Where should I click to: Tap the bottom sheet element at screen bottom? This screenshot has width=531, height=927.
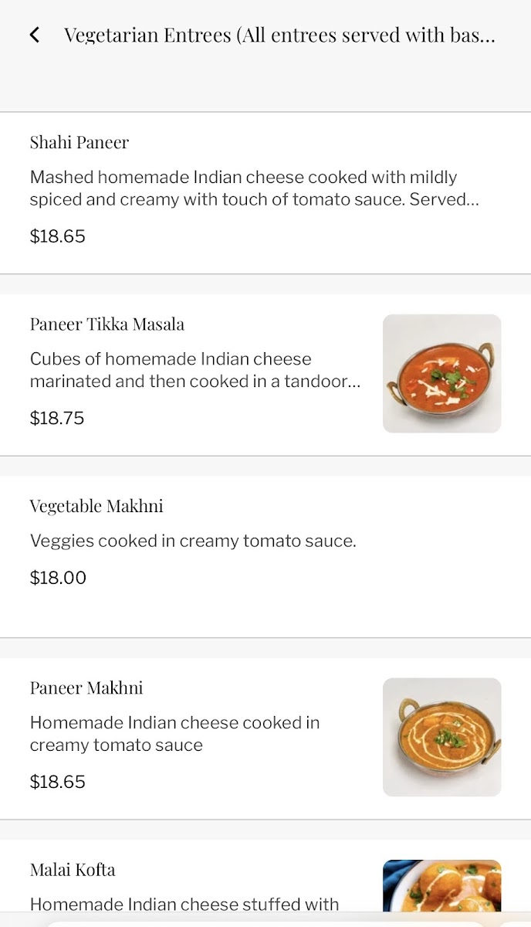click(x=265, y=921)
